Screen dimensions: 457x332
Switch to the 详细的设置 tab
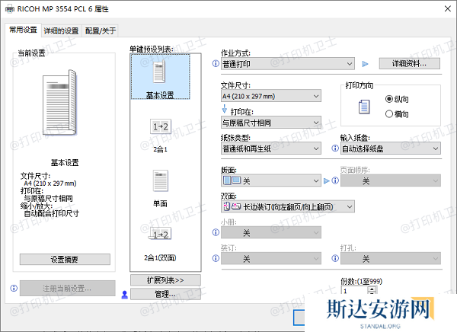61,30
